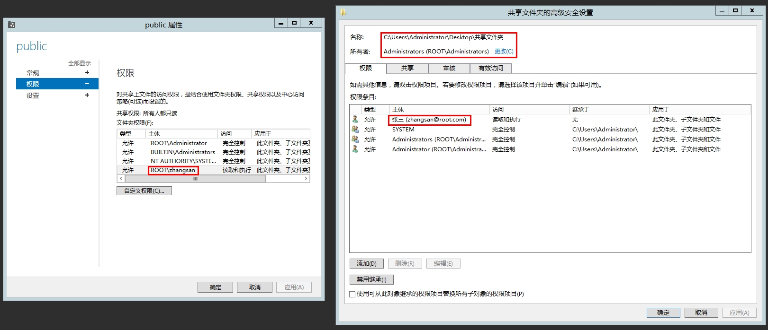Expand the 设置 section
This screenshot has width=768, height=330.
87,95
